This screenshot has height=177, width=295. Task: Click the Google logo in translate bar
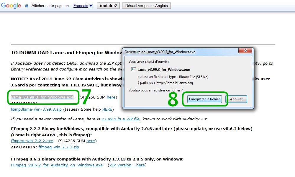(11, 6)
